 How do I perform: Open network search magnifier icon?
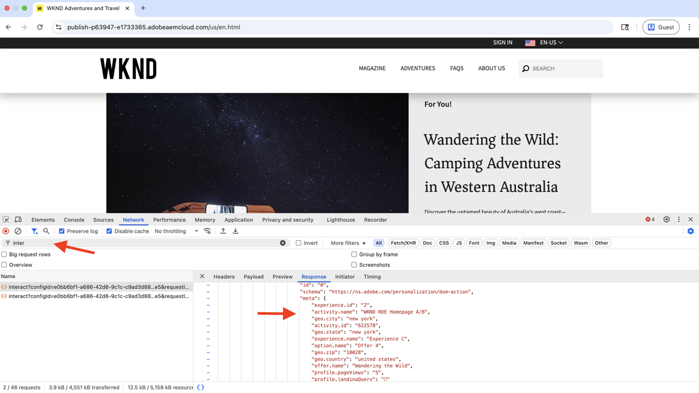click(46, 231)
